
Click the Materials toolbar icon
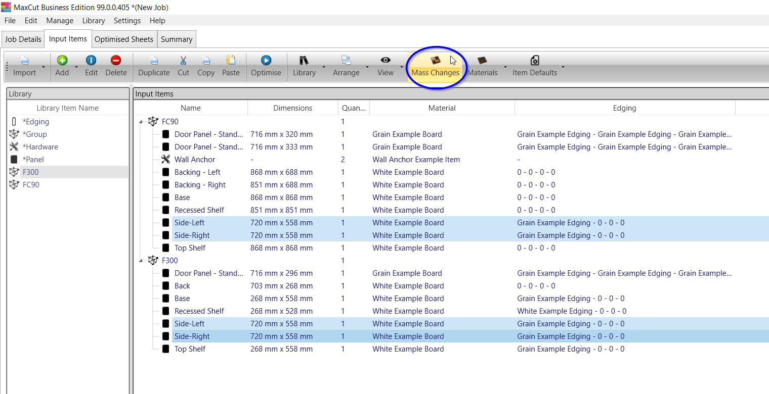[x=482, y=61]
